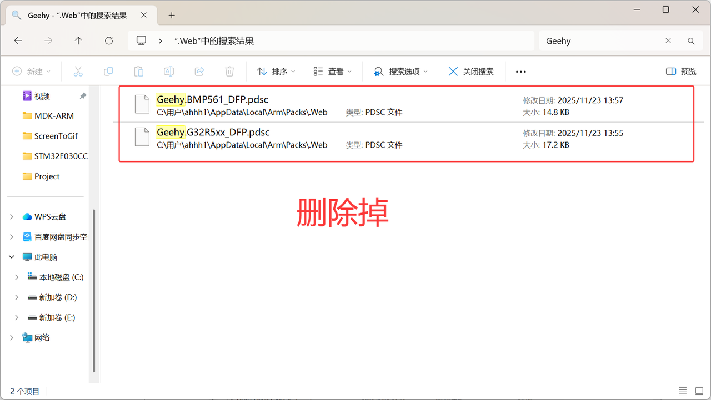Clear the Geehy search text
The width and height of the screenshot is (711, 400).
(668, 41)
